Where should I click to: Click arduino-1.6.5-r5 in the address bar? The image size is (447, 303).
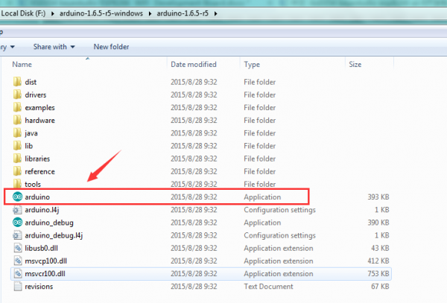click(183, 13)
